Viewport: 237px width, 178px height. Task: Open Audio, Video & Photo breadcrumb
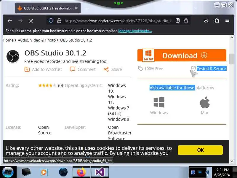tap(37, 40)
